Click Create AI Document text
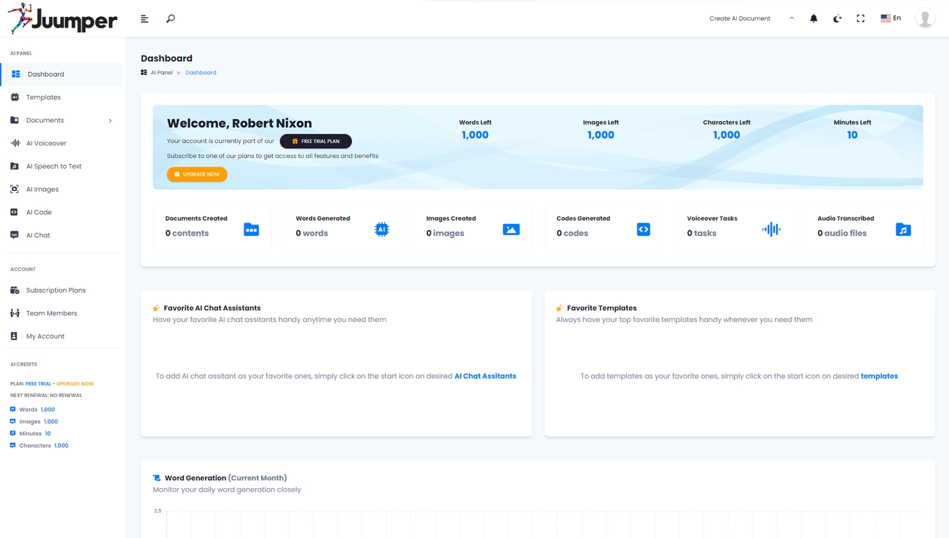949x538 pixels. [x=740, y=18]
